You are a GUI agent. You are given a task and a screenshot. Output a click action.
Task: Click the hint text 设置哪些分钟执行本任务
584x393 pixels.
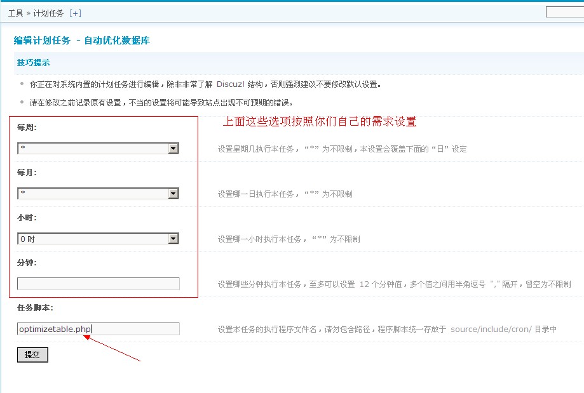tap(394, 284)
